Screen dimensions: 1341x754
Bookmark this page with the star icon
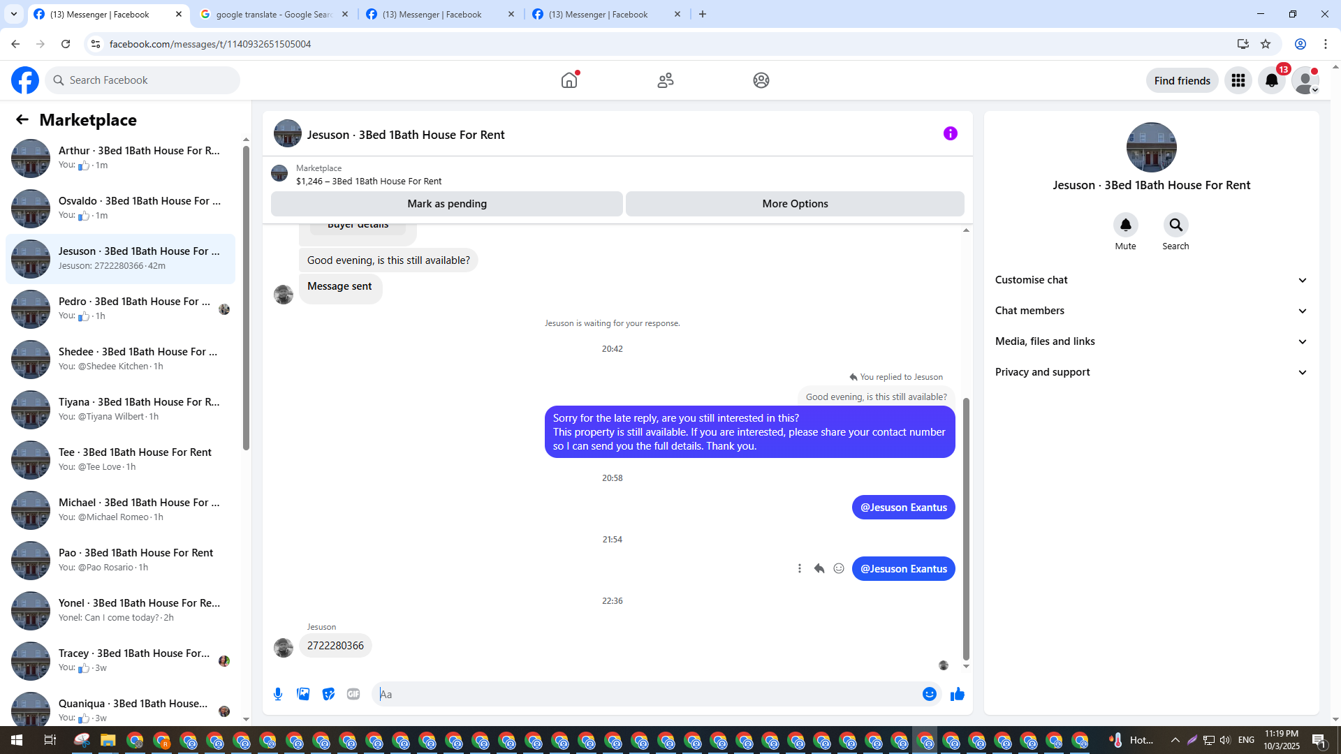pyautogui.click(x=1266, y=44)
